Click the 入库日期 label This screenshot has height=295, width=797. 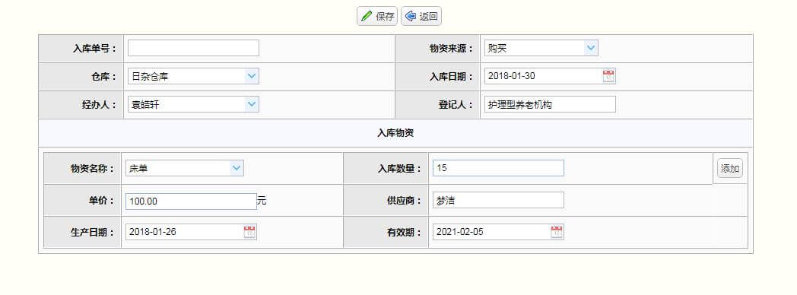452,77
